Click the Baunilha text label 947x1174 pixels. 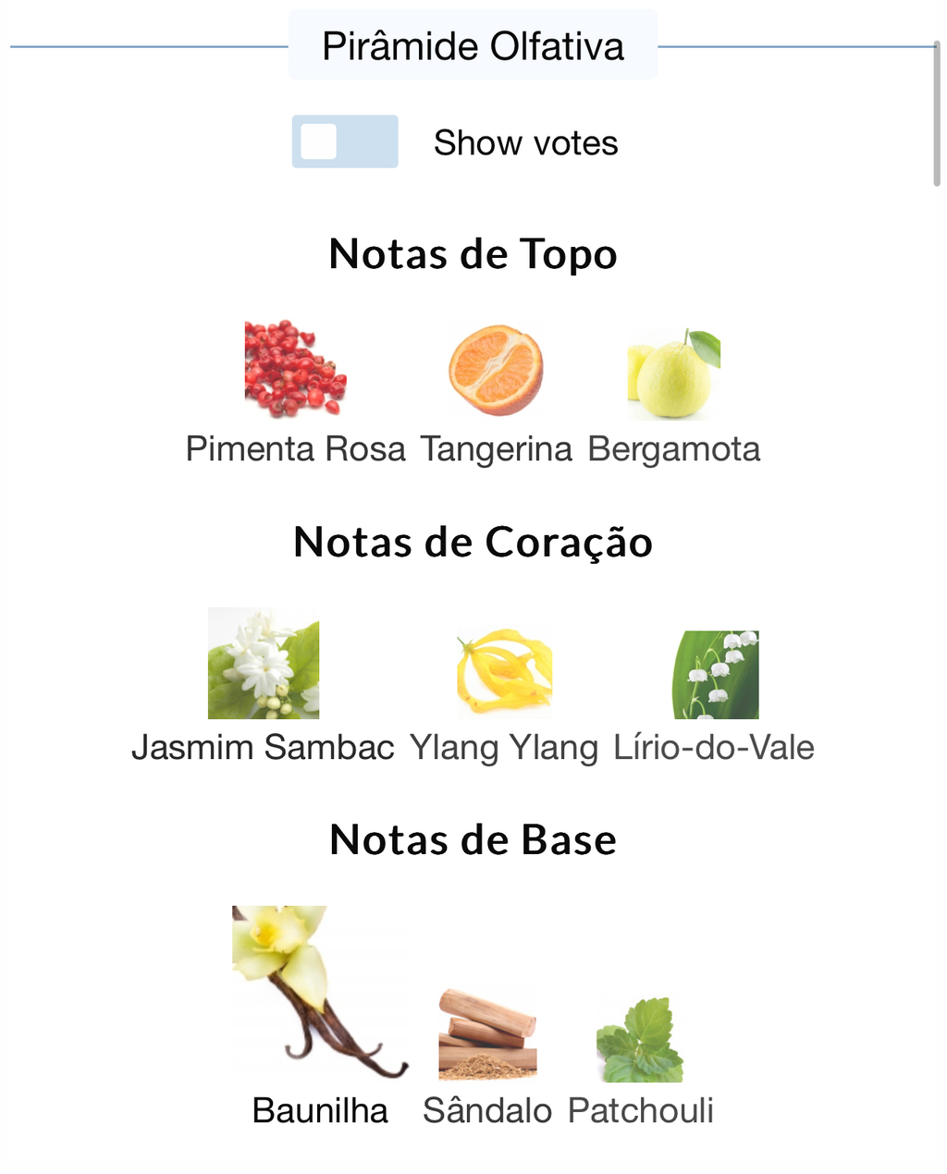coord(320,1110)
